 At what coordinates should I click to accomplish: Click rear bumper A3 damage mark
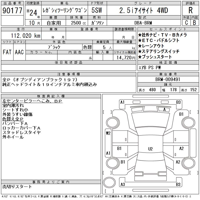tap(123, 184)
